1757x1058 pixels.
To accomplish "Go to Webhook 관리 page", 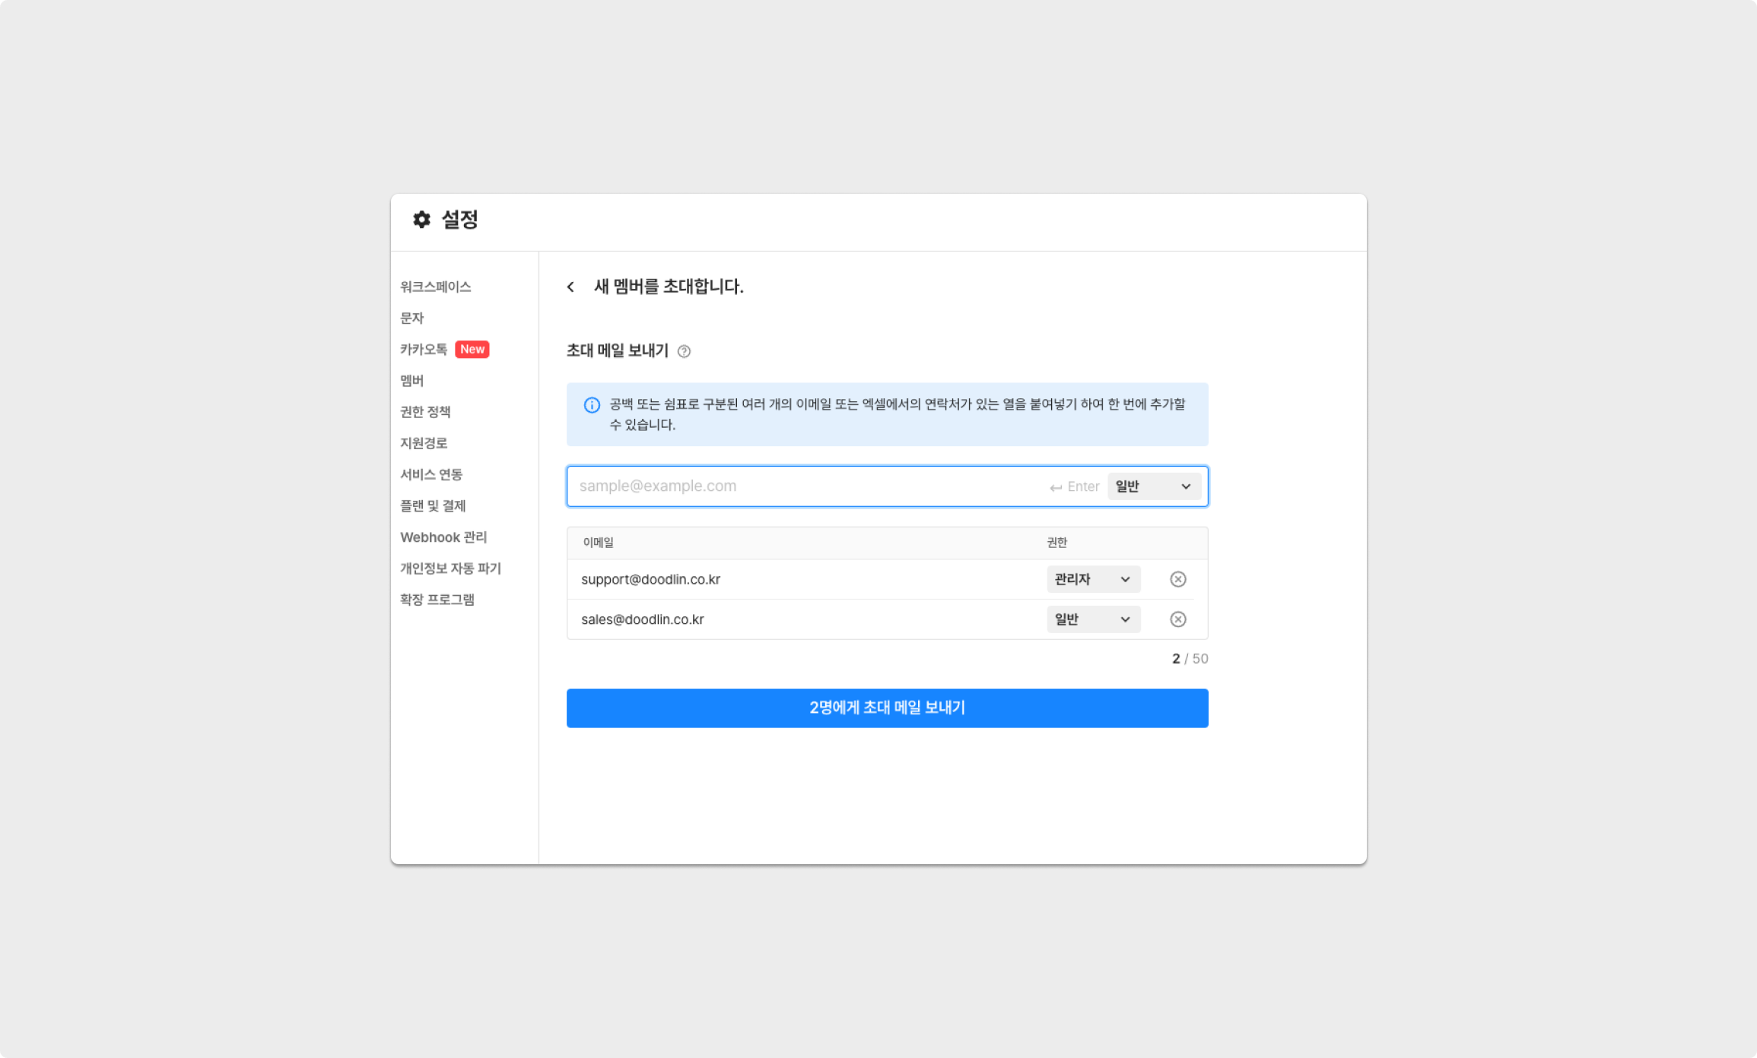I will click(443, 537).
